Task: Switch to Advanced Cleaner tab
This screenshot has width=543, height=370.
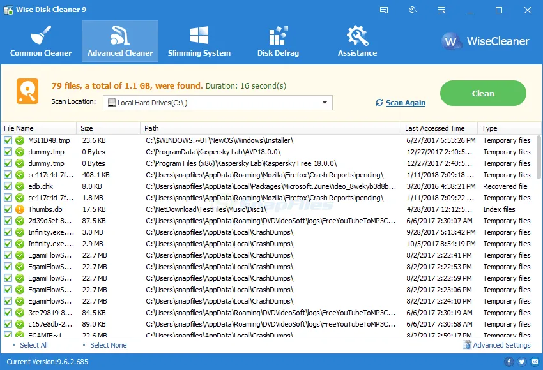Action: [x=120, y=41]
